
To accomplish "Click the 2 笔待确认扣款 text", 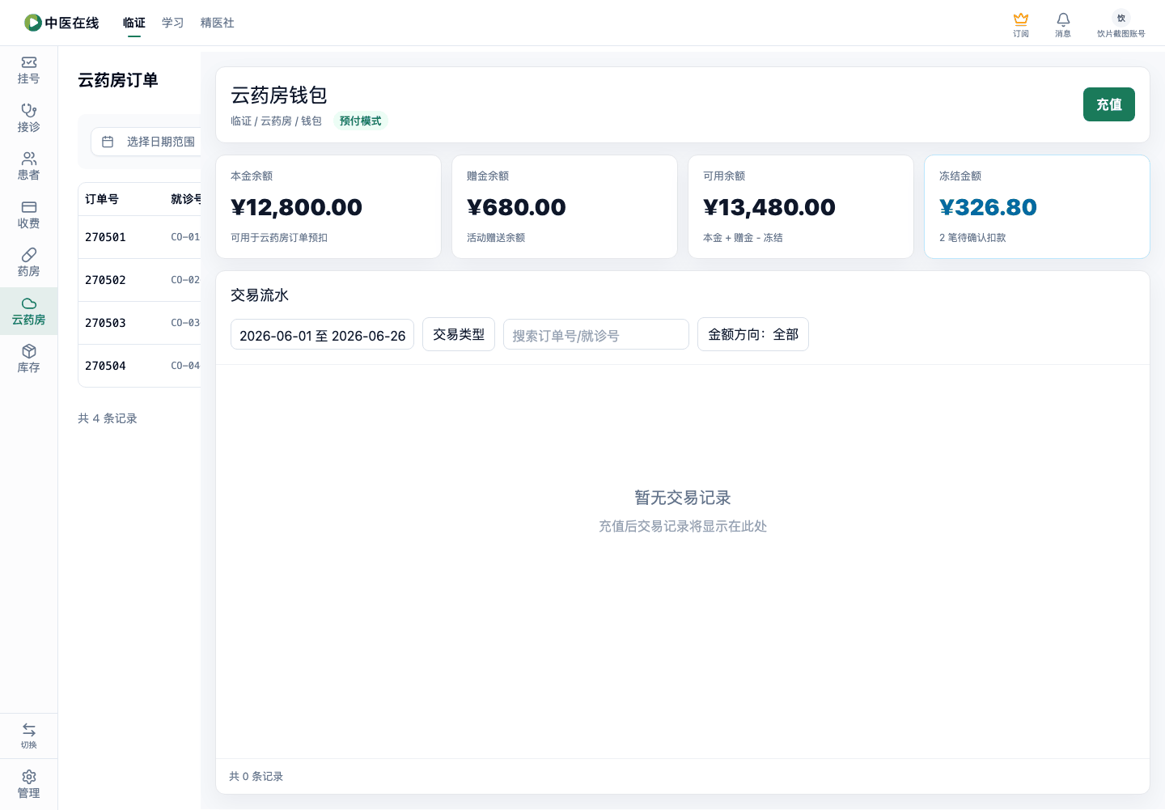I will click(972, 238).
